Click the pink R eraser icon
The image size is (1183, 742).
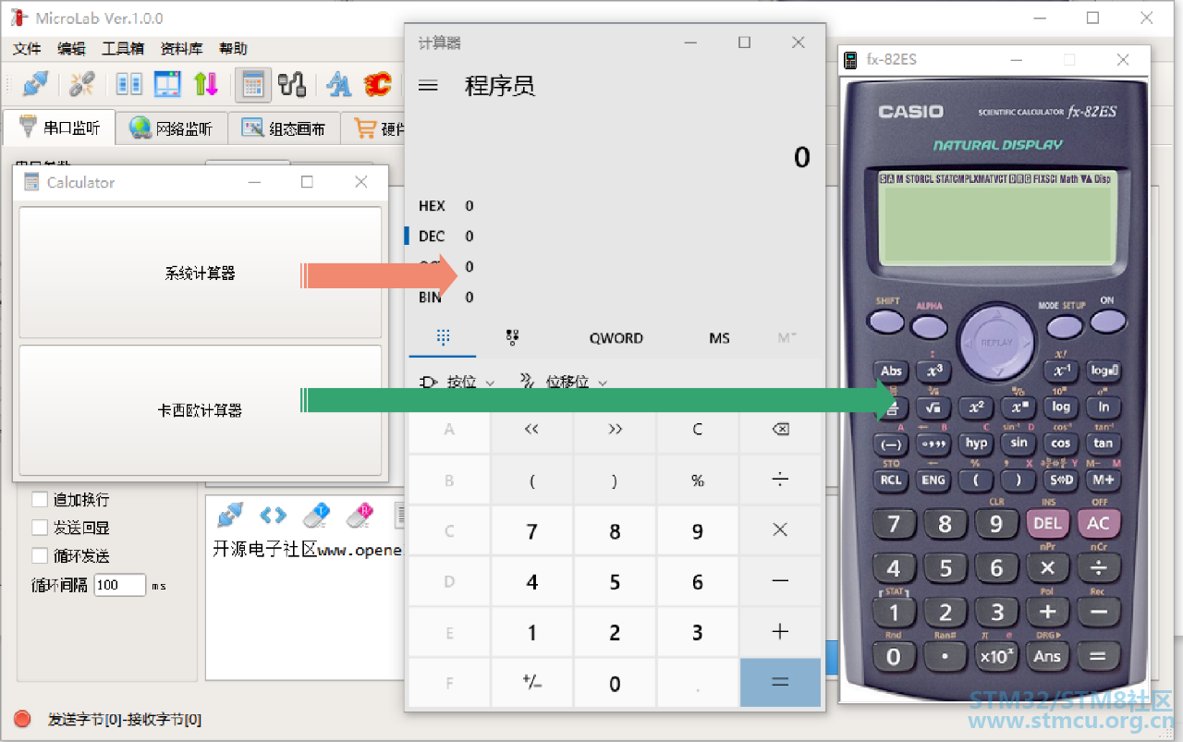coord(359,515)
